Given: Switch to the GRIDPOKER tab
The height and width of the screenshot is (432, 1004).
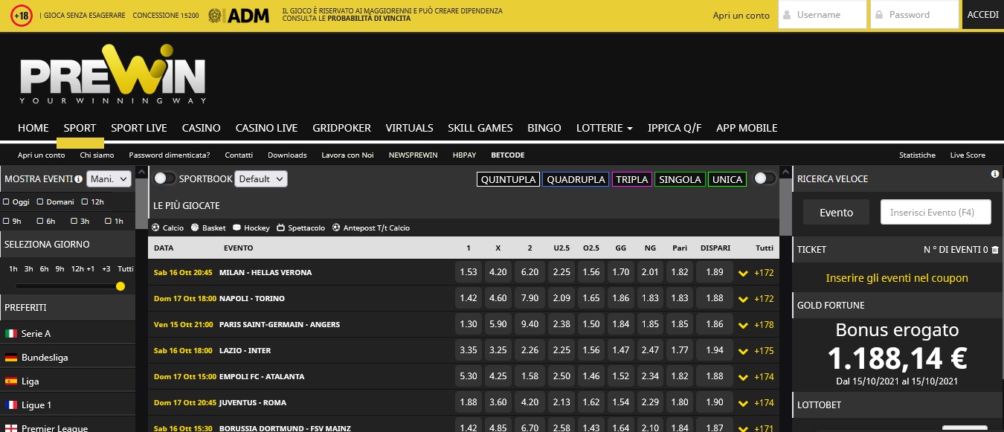Looking at the screenshot, I should [341, 128].
